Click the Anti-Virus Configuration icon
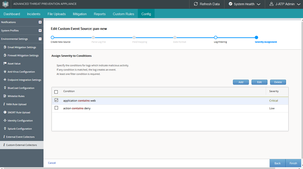303x169 pixels. [5, 72]
